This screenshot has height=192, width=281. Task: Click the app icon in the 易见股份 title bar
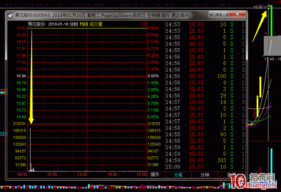[10, 15]
